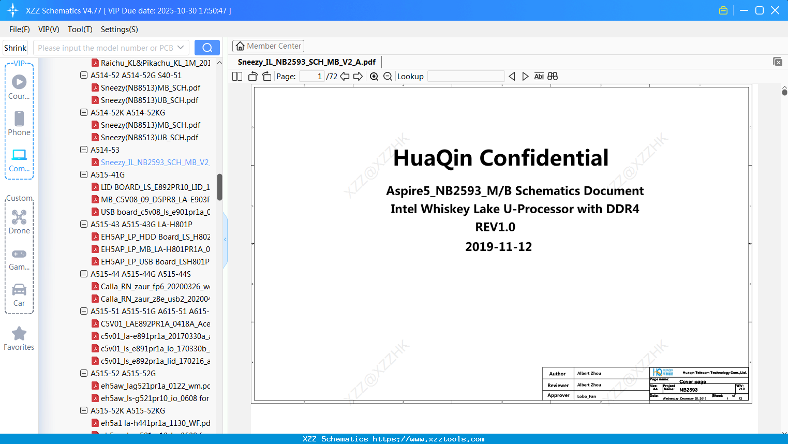Zoom out of the schematic
The image size is (788, 444).
(x=388, y=77)
